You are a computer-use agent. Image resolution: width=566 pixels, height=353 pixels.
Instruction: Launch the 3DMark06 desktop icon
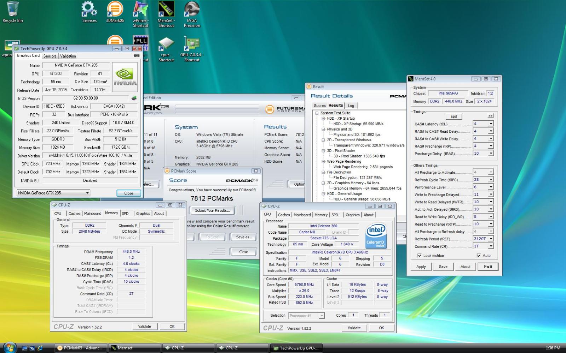[115, 12]
